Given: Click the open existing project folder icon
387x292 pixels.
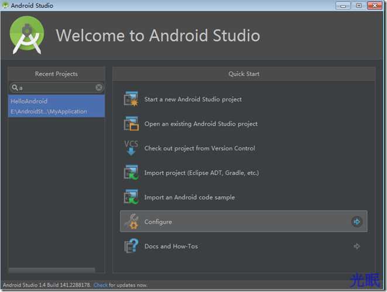Looking at the screenshot, I should [131, 124].
